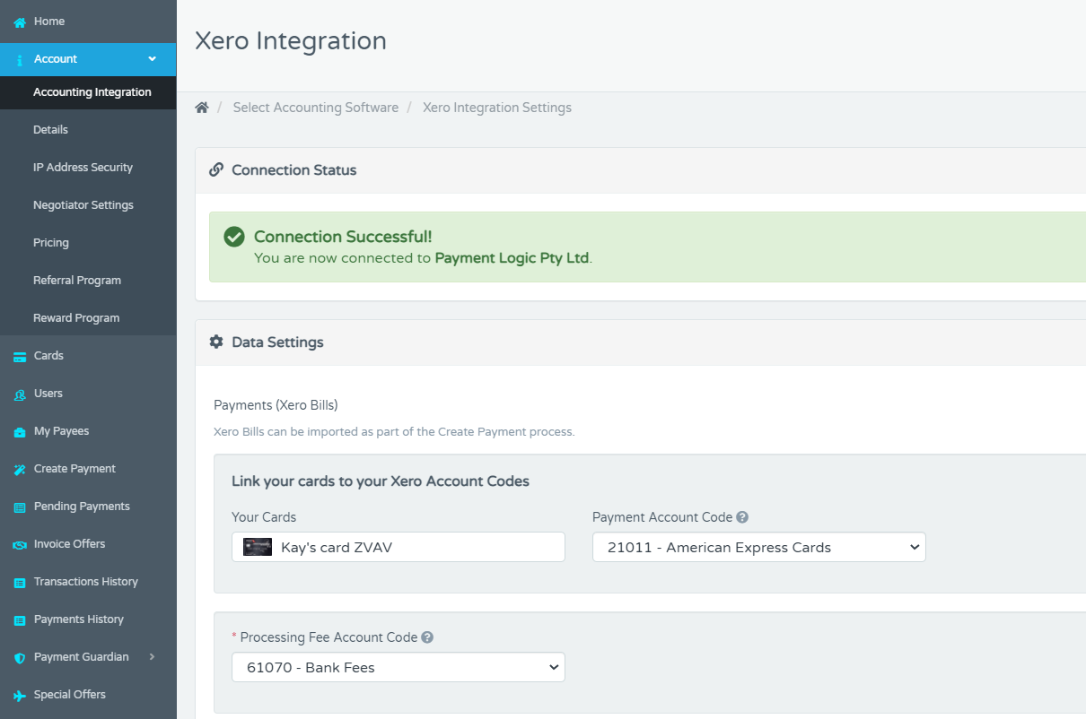Viewport: 1086px width, 719px height.
Task: Click Xero Integration Settings breadcrumb
Action: point(497,108)
